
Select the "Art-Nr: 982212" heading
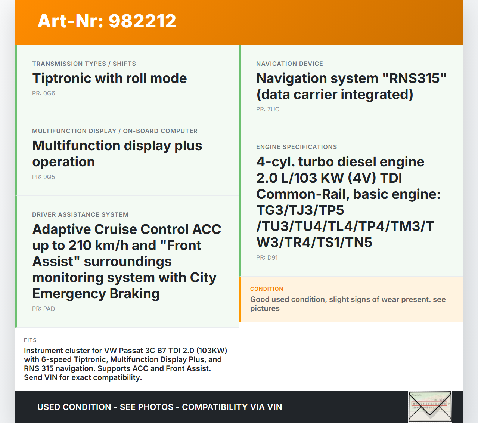(107, 21)
